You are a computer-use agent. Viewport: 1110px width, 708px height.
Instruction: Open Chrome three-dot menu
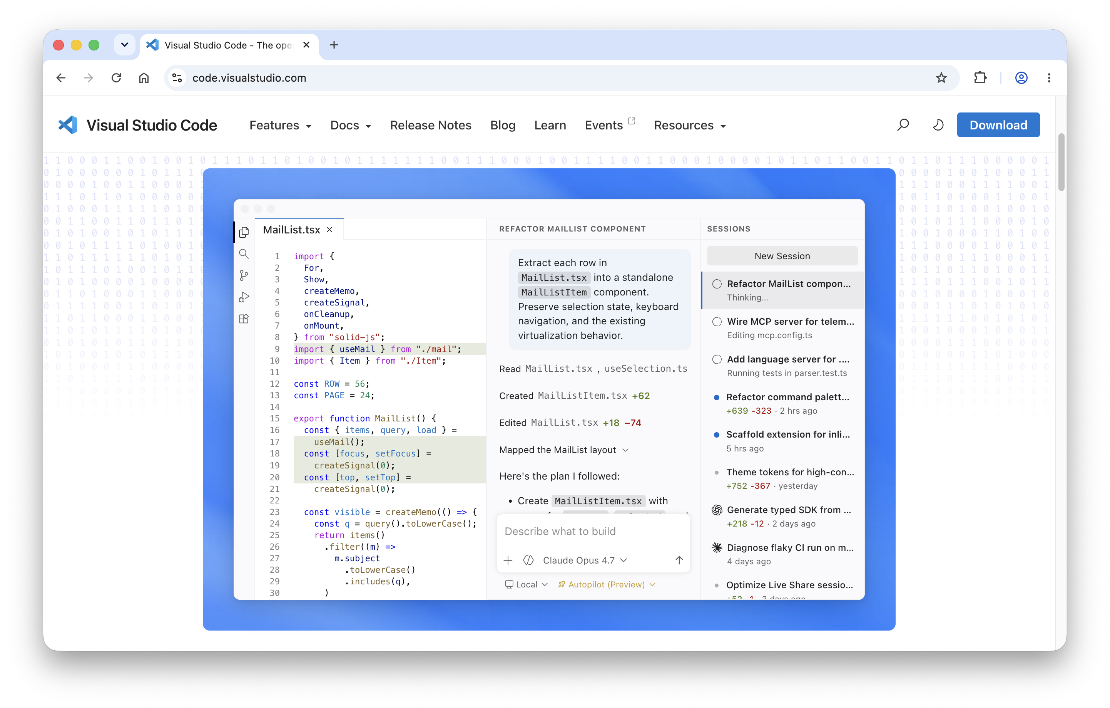pyautogui.click(x=1049, y=77)
